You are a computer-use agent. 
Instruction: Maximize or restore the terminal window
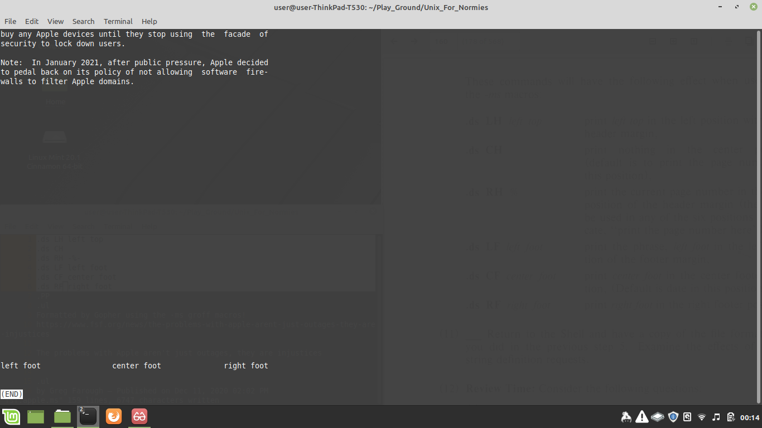coord(737,7)
